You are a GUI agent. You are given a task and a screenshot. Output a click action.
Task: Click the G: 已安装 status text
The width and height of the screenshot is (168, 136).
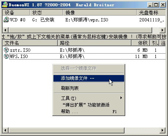coord(43,20)
